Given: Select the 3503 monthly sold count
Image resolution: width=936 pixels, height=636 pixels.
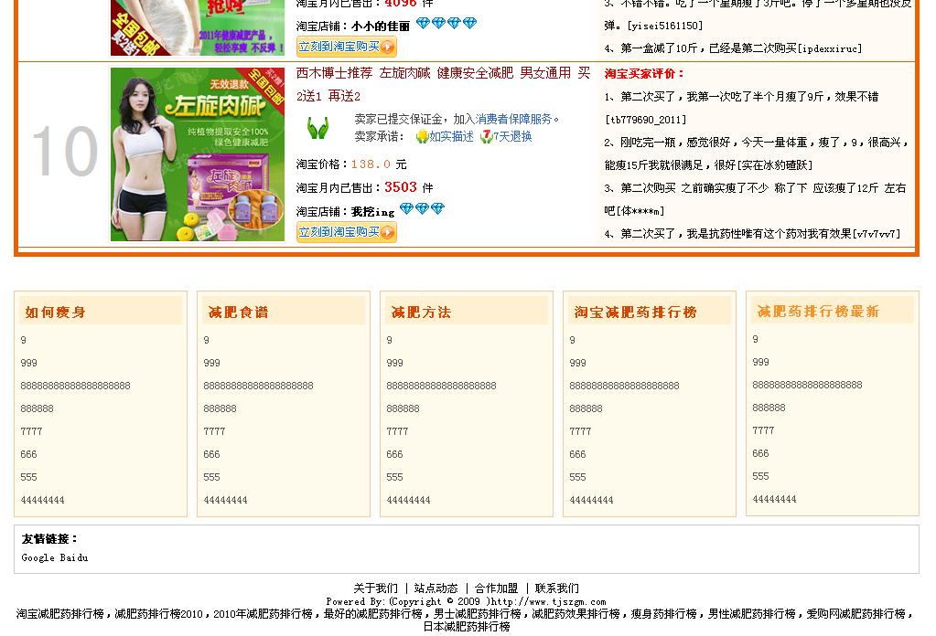Looking at the screenshot, I should coord(401,186).
